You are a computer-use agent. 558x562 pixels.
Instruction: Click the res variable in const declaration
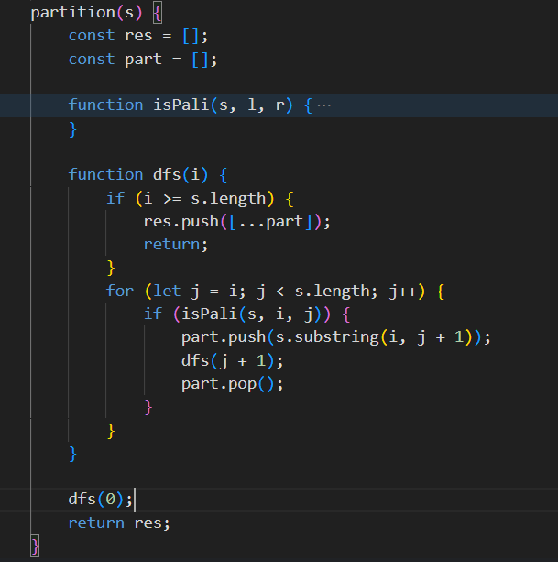tap(137, 36)
